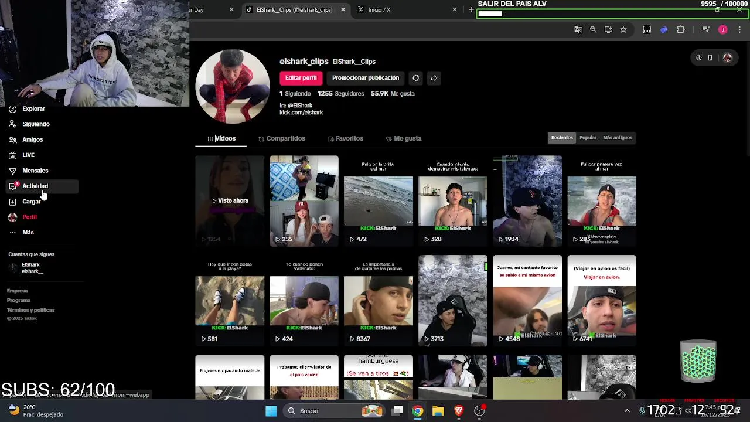The image size is (750, 422).
Task: Go to Amigos in sidebar
Action: 32,139
